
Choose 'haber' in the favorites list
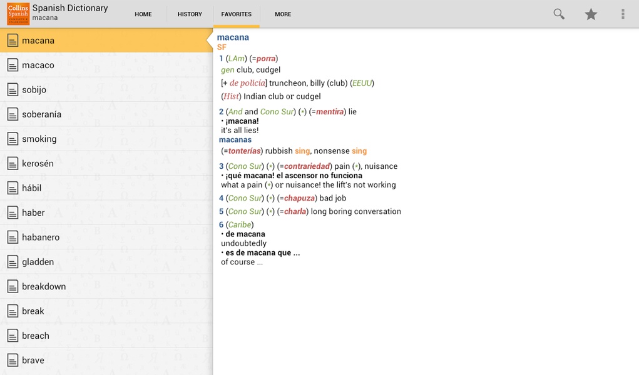[106, 212]
